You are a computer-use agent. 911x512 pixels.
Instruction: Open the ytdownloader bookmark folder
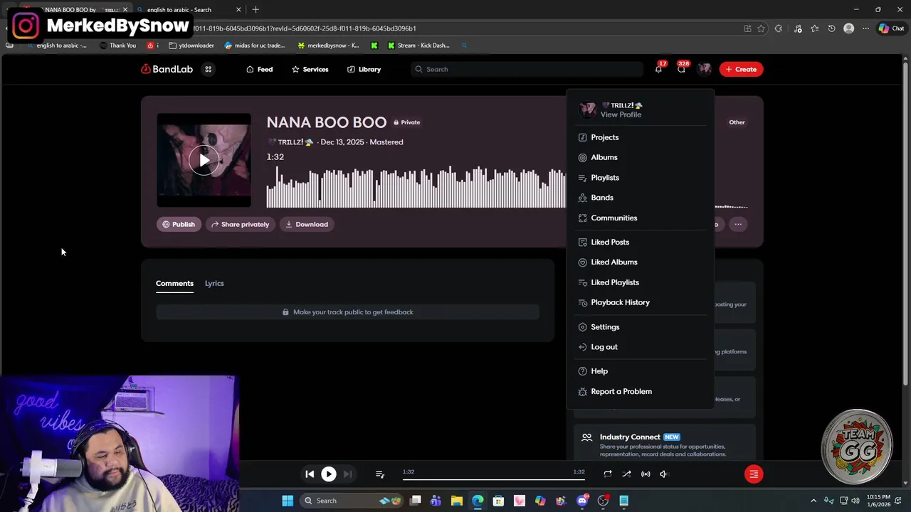191,46
